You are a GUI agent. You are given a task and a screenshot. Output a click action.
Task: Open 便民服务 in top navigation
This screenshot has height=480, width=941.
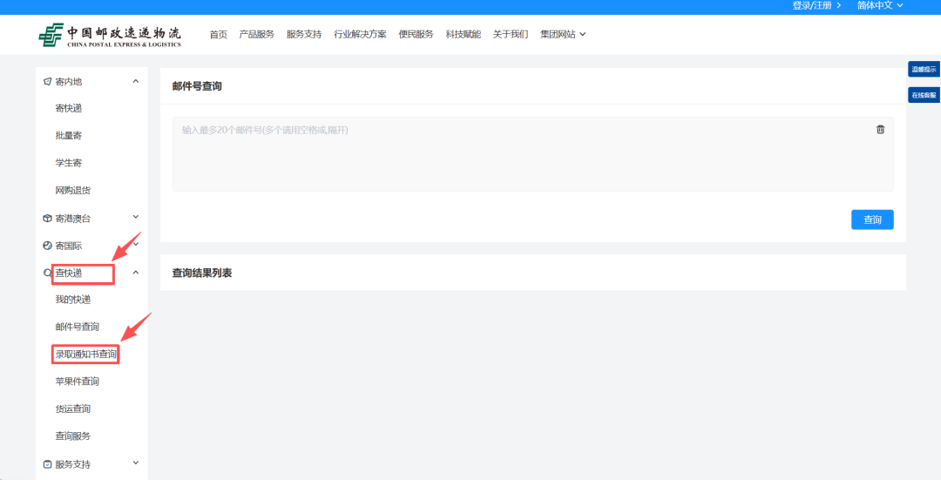tap(416, 34)
